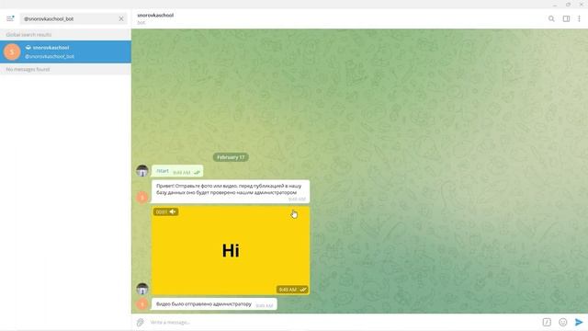Click the orange S avatar in search results

tap(12, 51)
